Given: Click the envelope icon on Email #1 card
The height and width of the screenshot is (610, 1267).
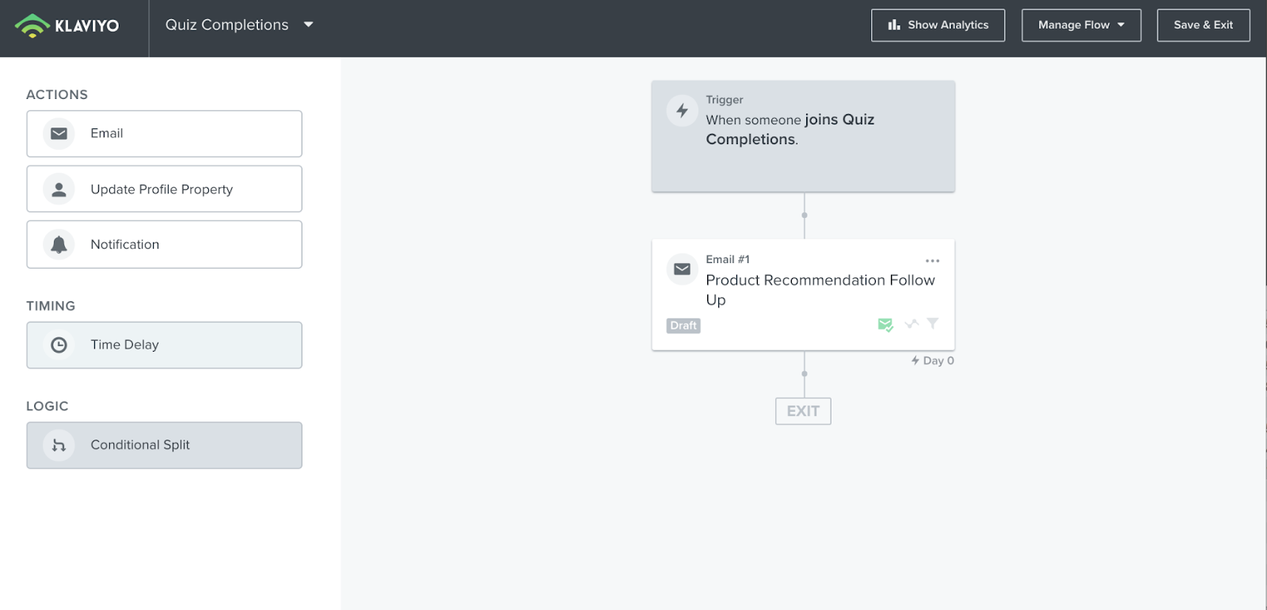Looking at the screenshot, I should [682, 269].
